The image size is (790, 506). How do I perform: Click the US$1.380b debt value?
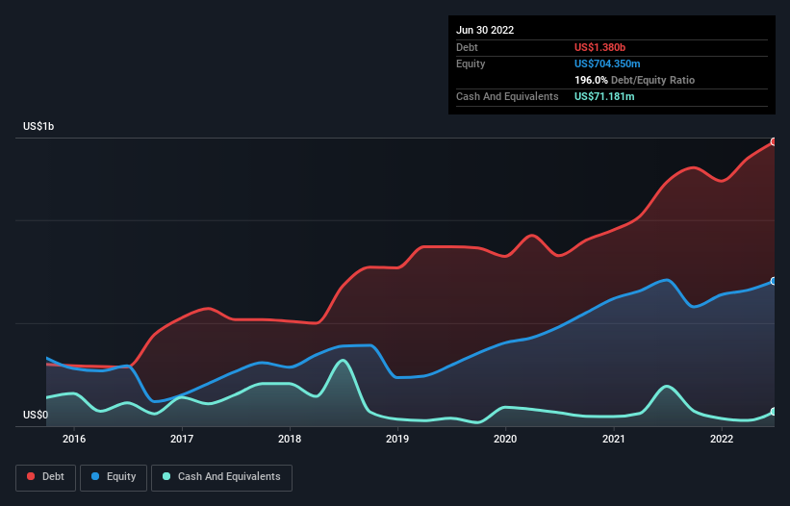[x=599, y=47]
